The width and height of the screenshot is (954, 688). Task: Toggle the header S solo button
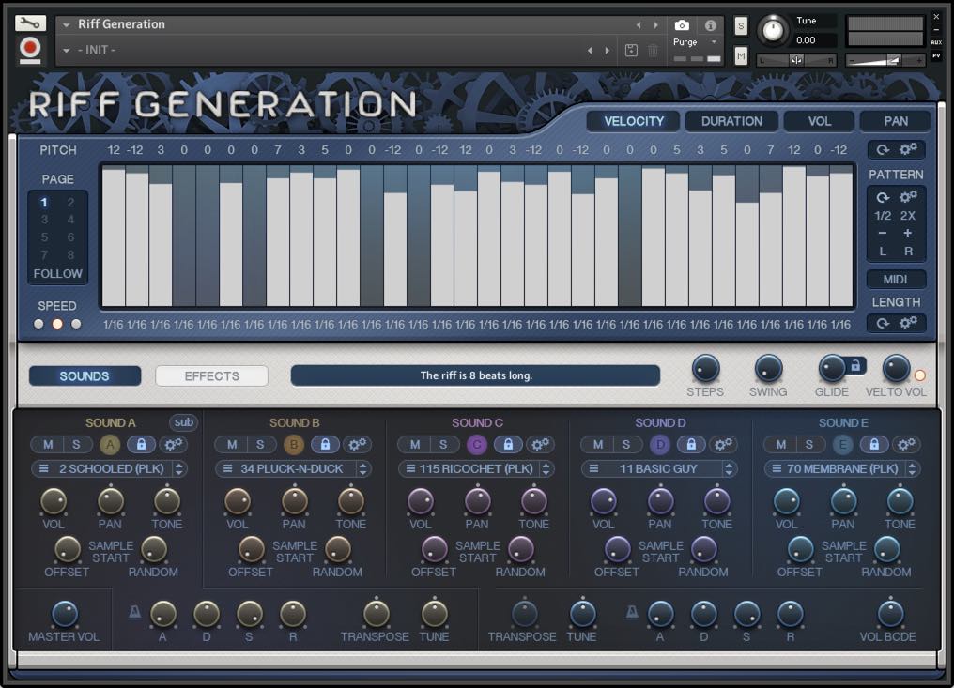741,25
